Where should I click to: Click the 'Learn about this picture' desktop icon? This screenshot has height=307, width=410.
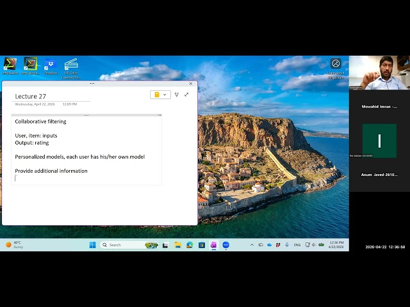[336, 68]
